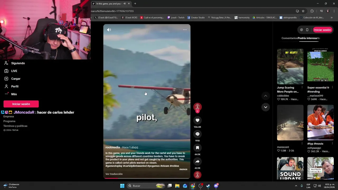Open Steam from the taskbar

coord(208,186)
